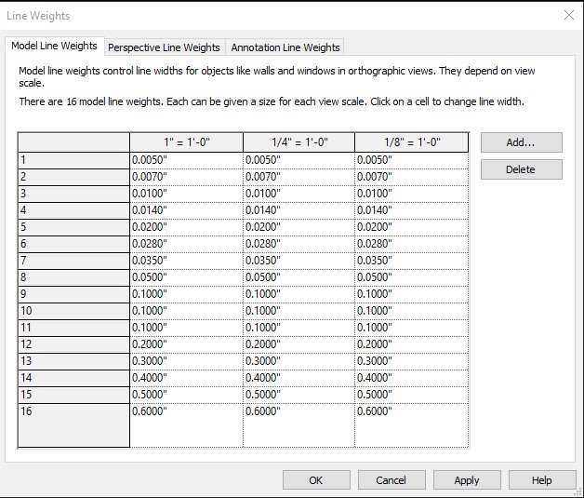Viewport: 584px width, 498px height.
Task: Edit weight 12 cell under 1" = 1'-0"
Action: (x=187, y=344)
